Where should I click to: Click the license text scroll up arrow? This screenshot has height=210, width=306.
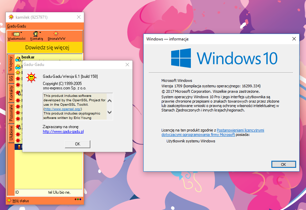pos(109,101)
